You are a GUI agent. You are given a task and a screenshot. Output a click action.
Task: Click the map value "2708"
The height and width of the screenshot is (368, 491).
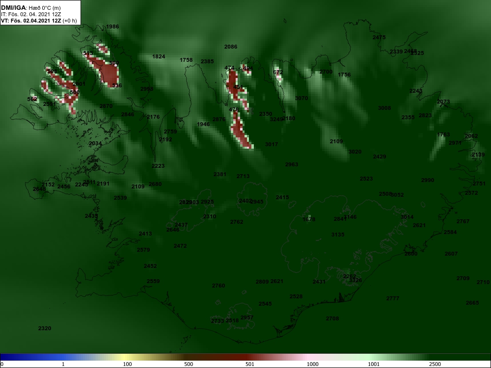tap(332, 318)
